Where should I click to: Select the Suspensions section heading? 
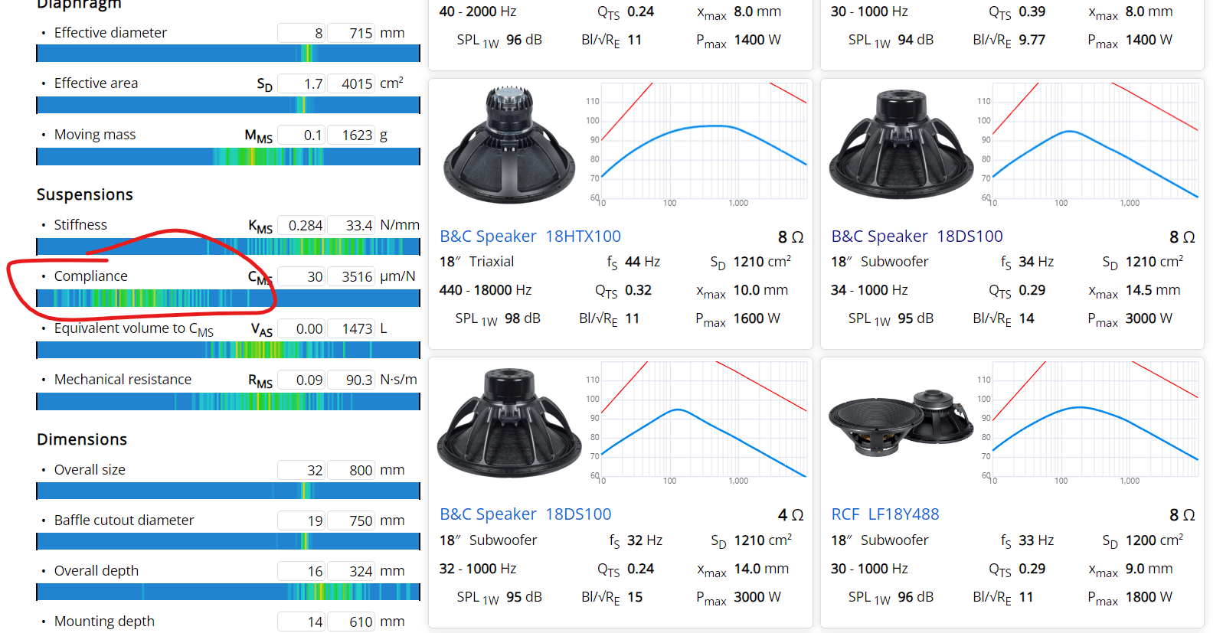click(85, 194)
